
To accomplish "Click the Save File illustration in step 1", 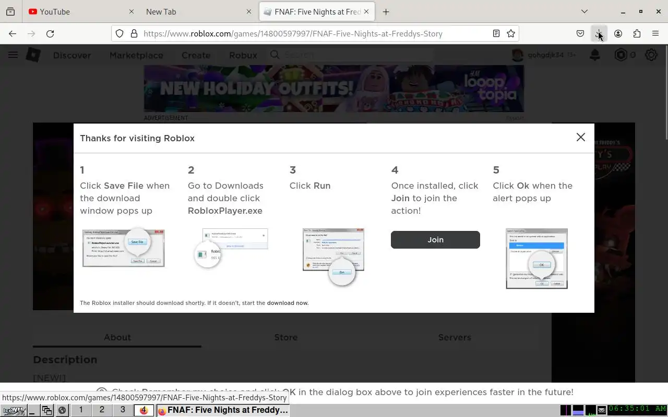I will click(x=124, y=248).
